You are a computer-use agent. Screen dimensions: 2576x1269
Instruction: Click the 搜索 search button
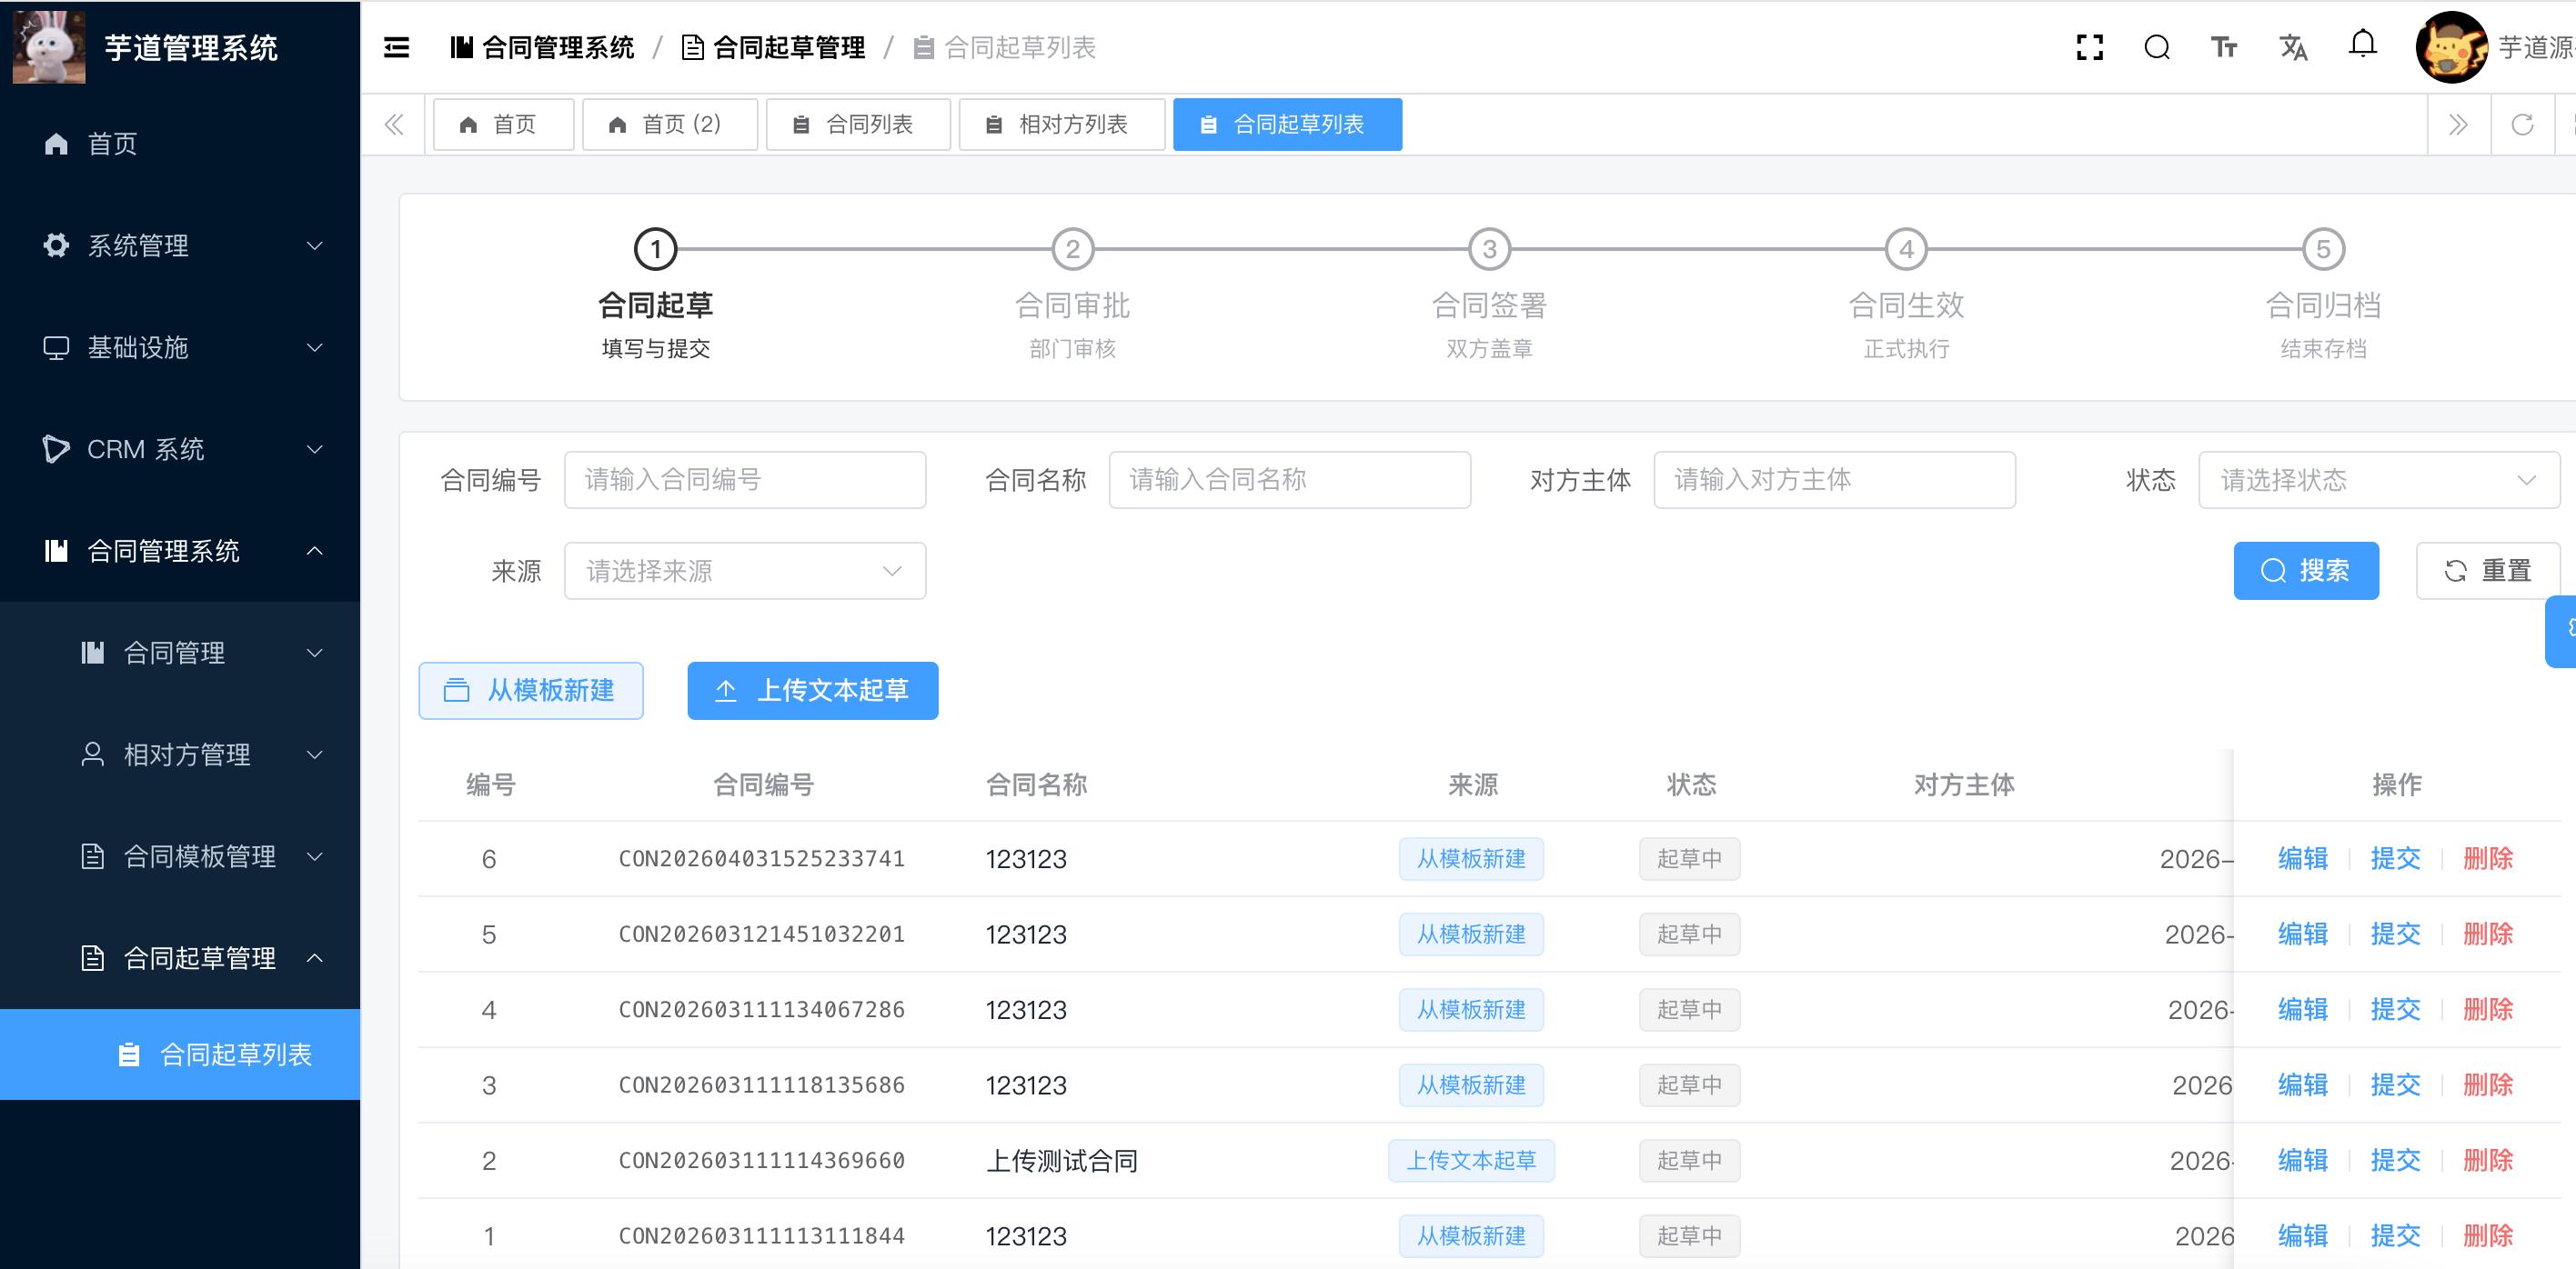tap(2306, 571)
